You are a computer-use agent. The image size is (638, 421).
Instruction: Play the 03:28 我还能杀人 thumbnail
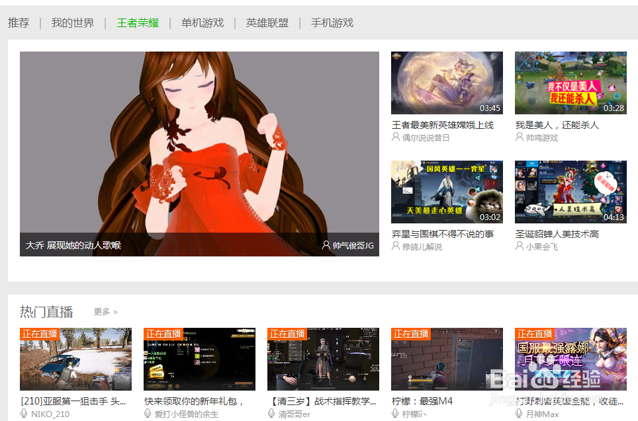pyautogui.click(x=570, y=83)
